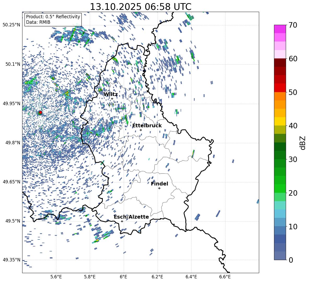This screenshot has width=309, height=282.
Task: Click the title 13.10.2025 06:58 UTC
Action: tap(140, 7)
